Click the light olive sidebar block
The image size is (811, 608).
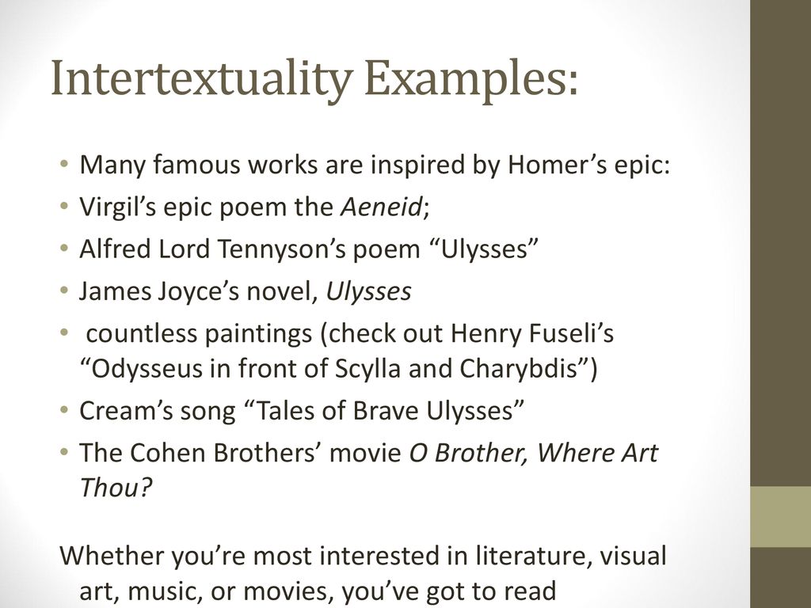(x=780, y=516)
